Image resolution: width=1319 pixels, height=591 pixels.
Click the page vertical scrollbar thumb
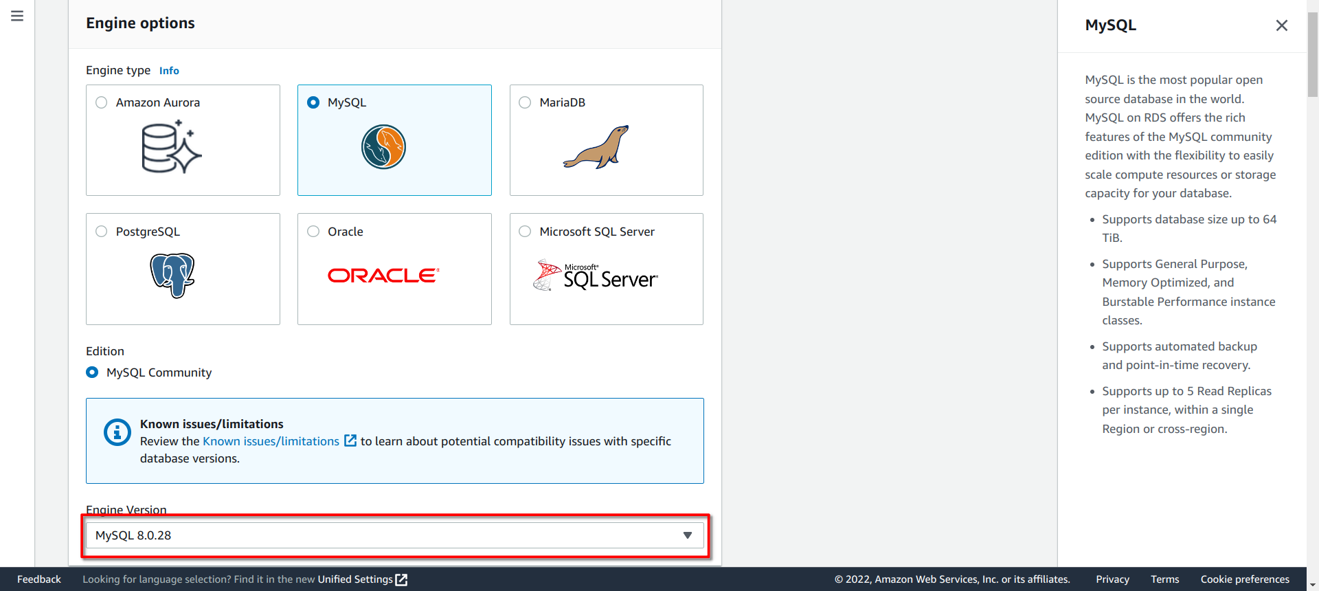pos(1313,55)
